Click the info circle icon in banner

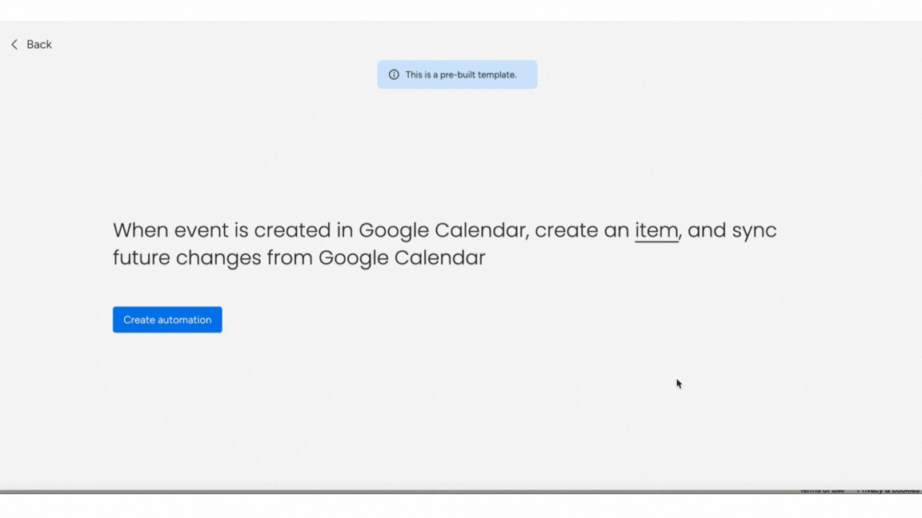coord(394,74)
